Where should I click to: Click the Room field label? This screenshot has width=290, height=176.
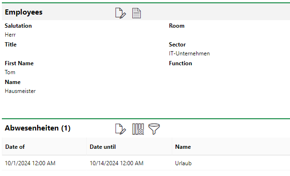click(x=176, y=26)
